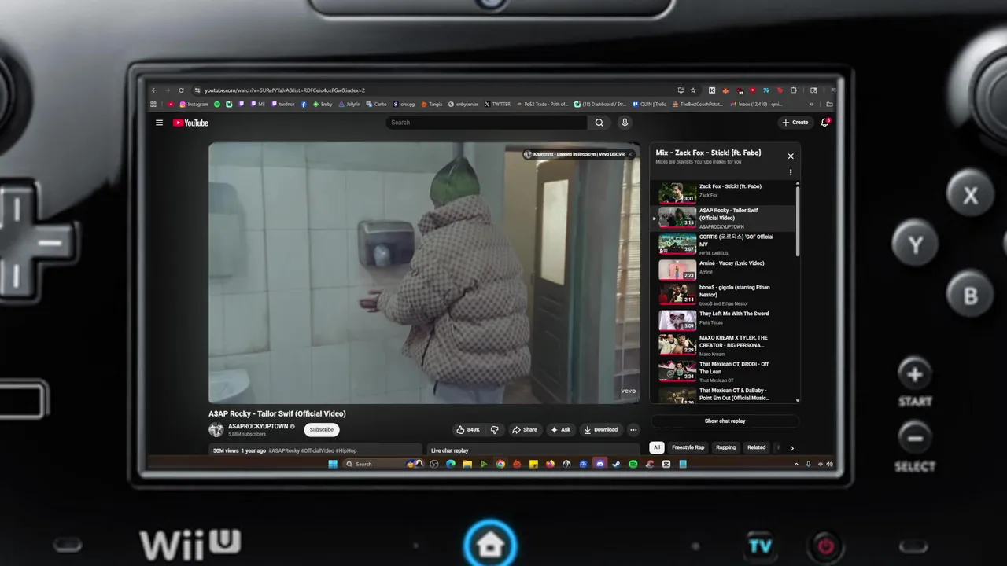Viewport: 1007px width, 566px height.
Task: Open the Emby bookmark
Action: (x=323, y=104)
